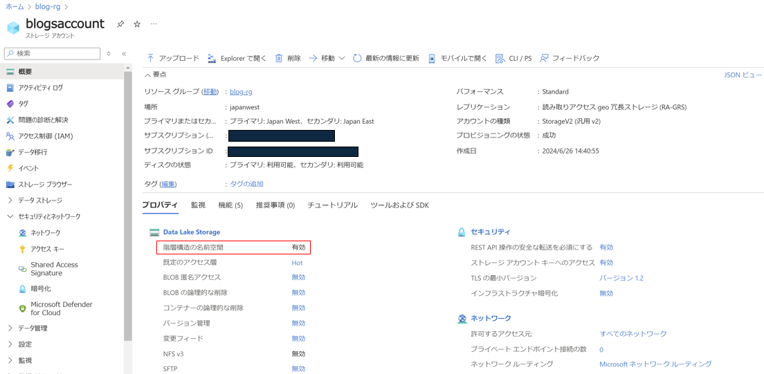Select 概要 in the sidebar
The height and width of the screenshot is (374, 764).
point(62,72)
